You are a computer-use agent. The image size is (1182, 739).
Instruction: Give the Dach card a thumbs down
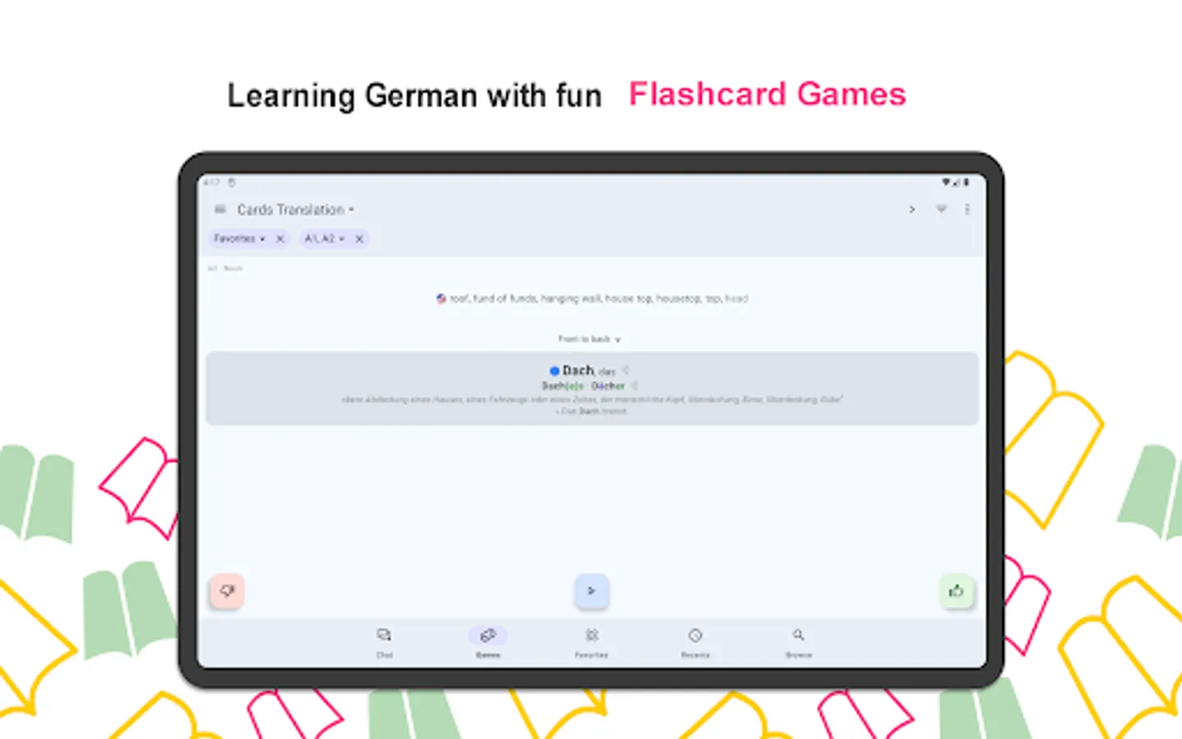227,590
